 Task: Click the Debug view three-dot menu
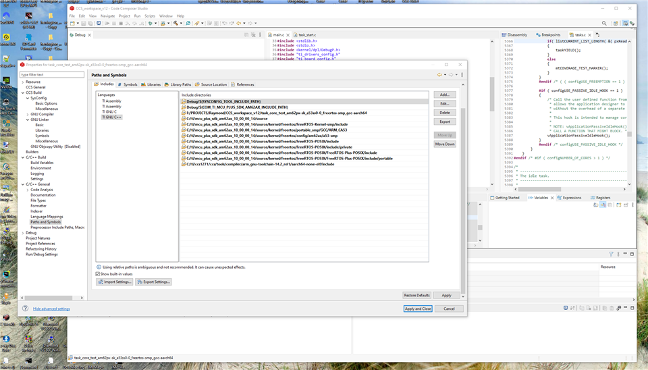(260, 35)
